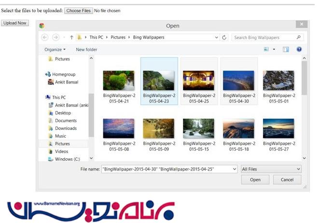Click Bing Wallpapers in the breadcrumb
The image size is (334, 223).
pyautogui.click(x=149, y=37)
